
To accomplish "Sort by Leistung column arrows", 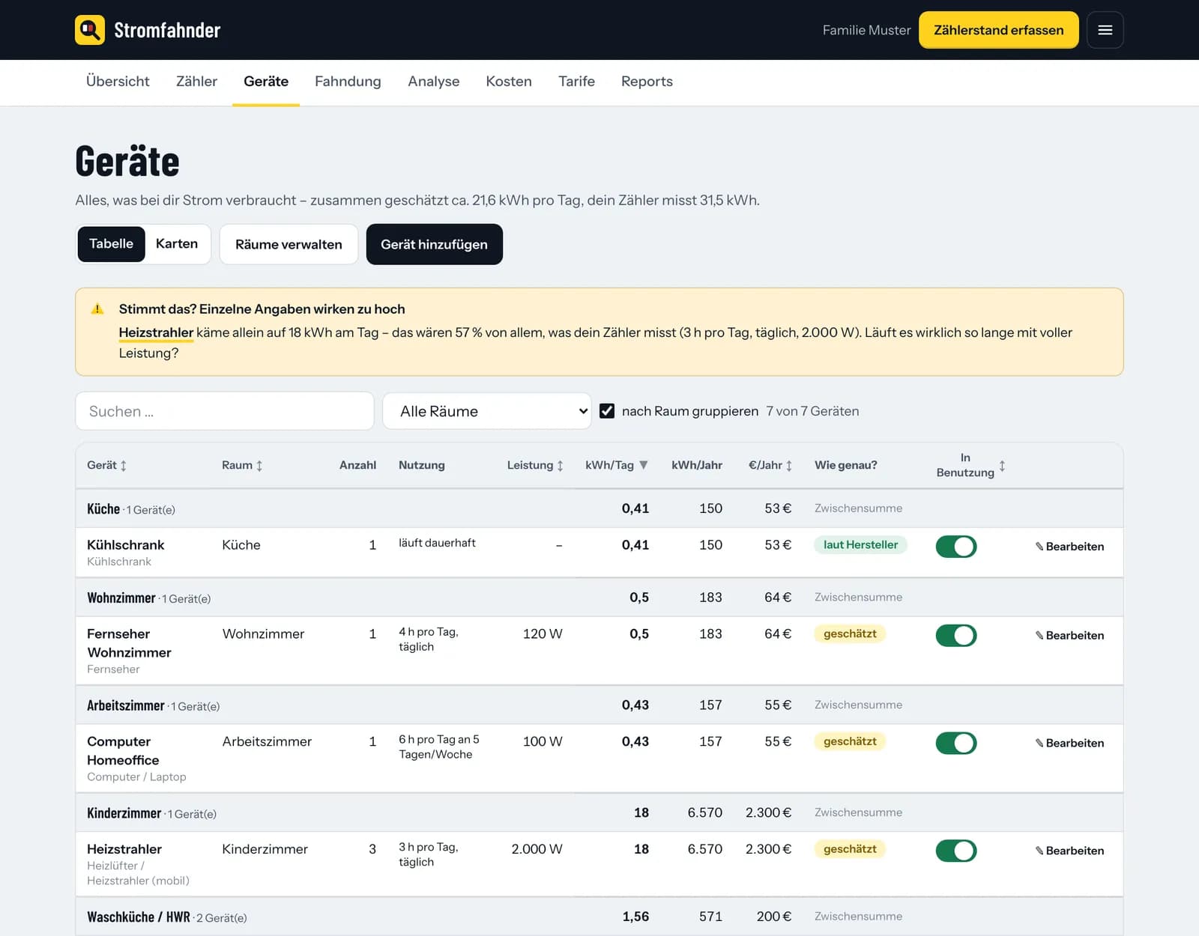I will coord(560,466).
